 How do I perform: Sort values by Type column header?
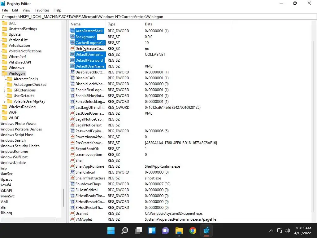tap(124, 24)
